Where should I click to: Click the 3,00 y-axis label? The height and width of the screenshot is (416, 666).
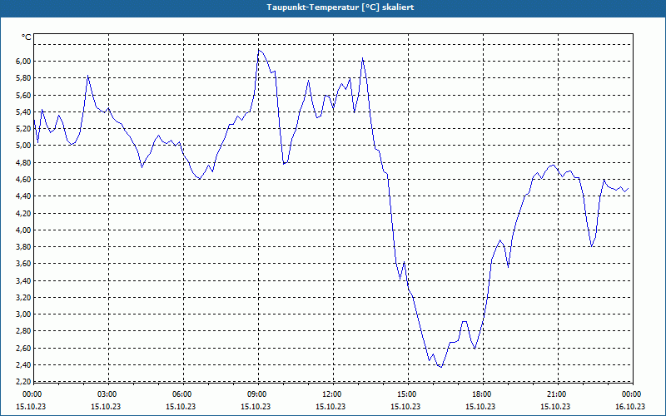(x=24, y=314)
